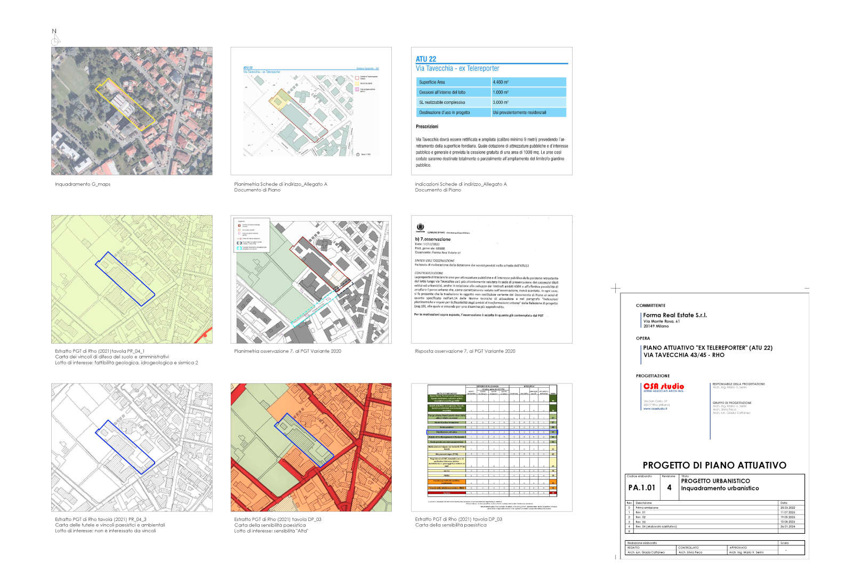Click caption 'Risposta osservazione 7. al PGT Variante 2020'
Screen dimensions: 853x586
[x=465, y=351]
